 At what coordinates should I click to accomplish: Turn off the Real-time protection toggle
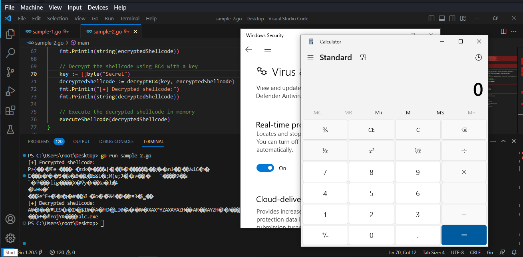click(265, 168)
